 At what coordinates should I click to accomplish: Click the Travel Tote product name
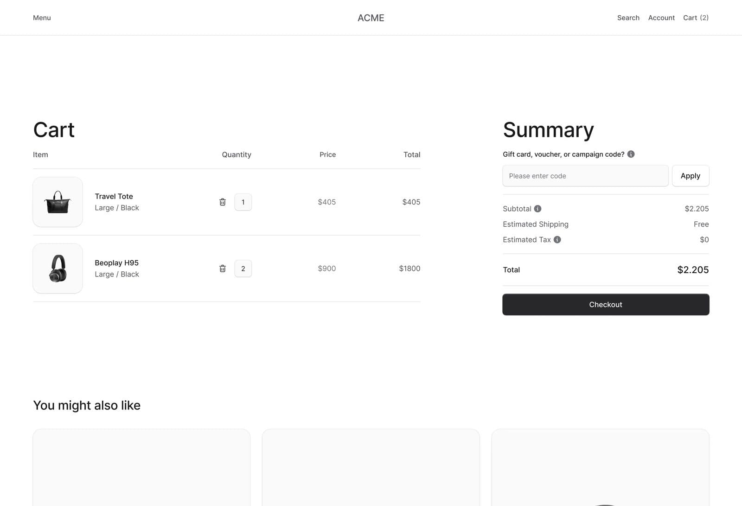click(114, 196)
